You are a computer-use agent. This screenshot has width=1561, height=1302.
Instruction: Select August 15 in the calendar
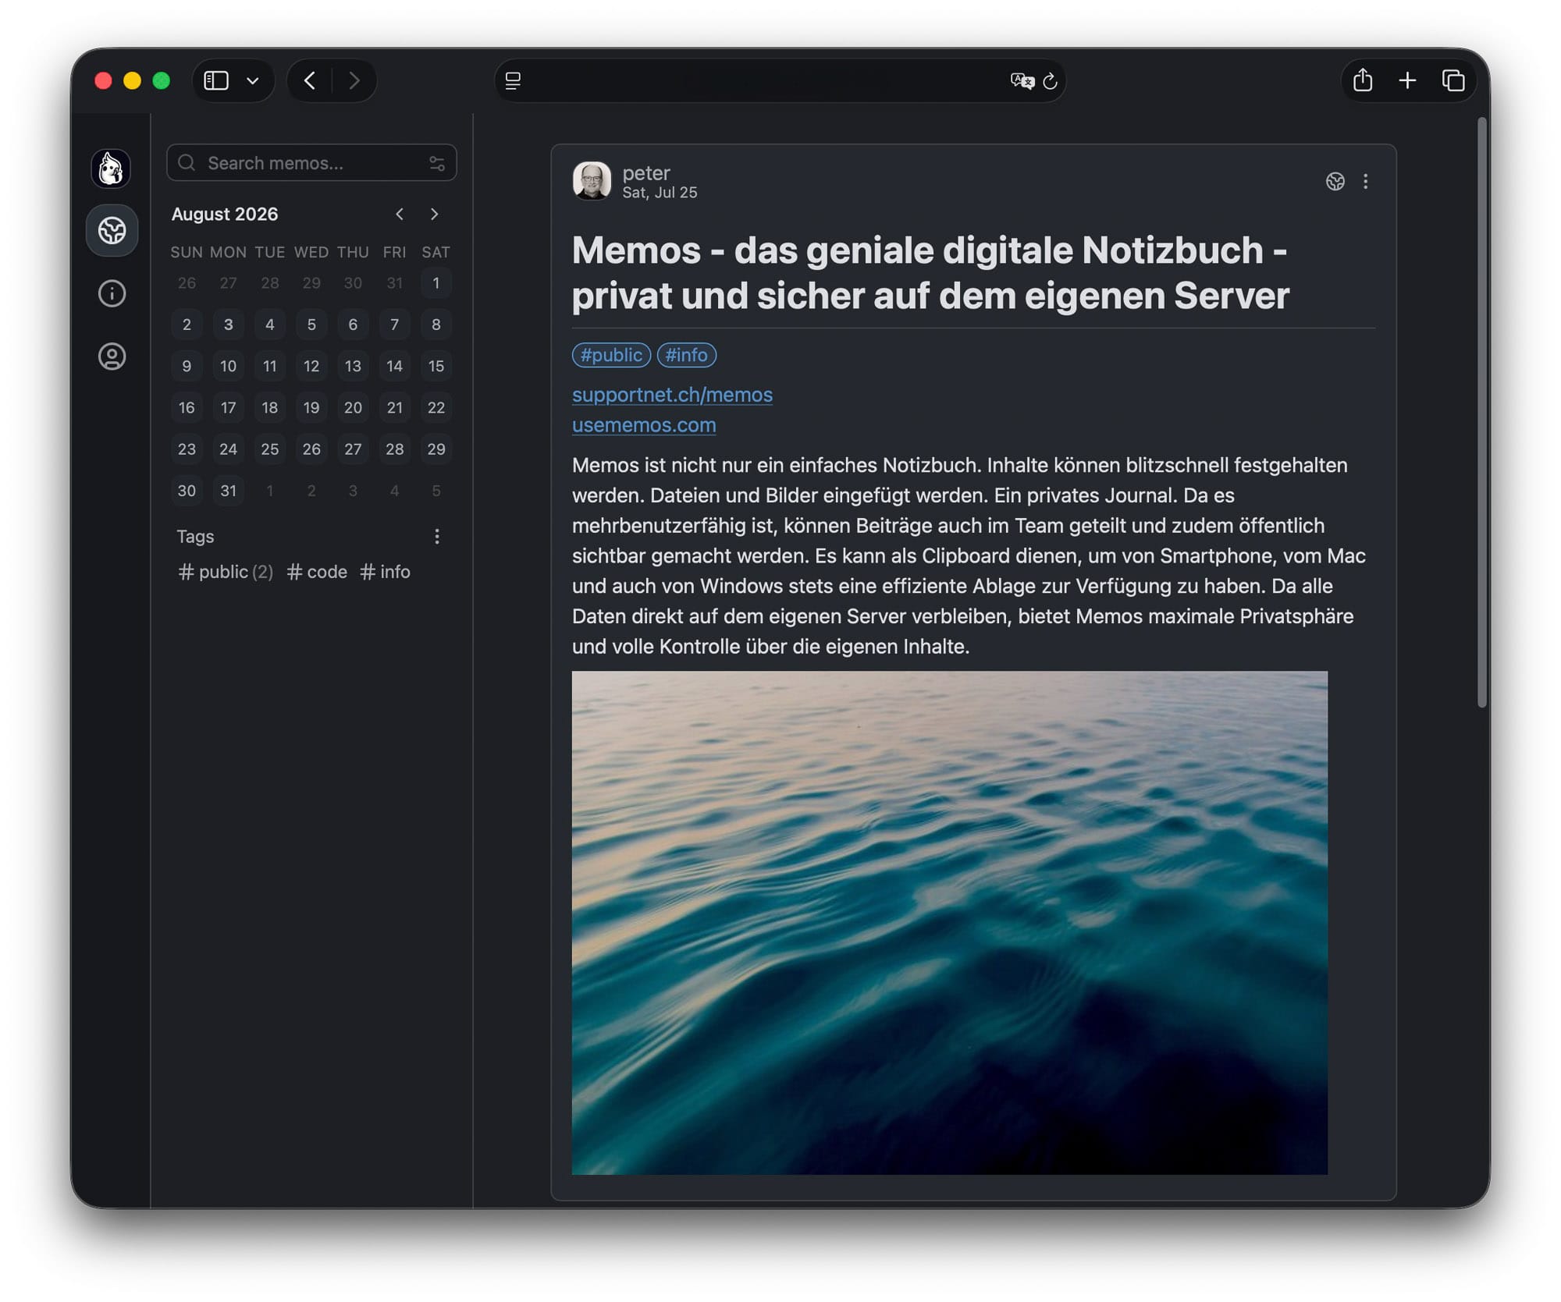[436, 366]
